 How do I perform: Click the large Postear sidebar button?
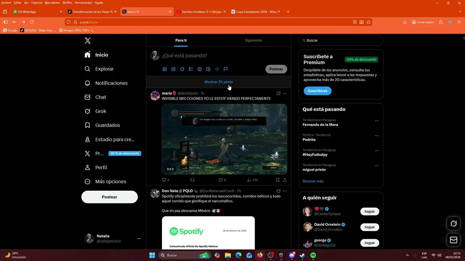click(109, 197)
